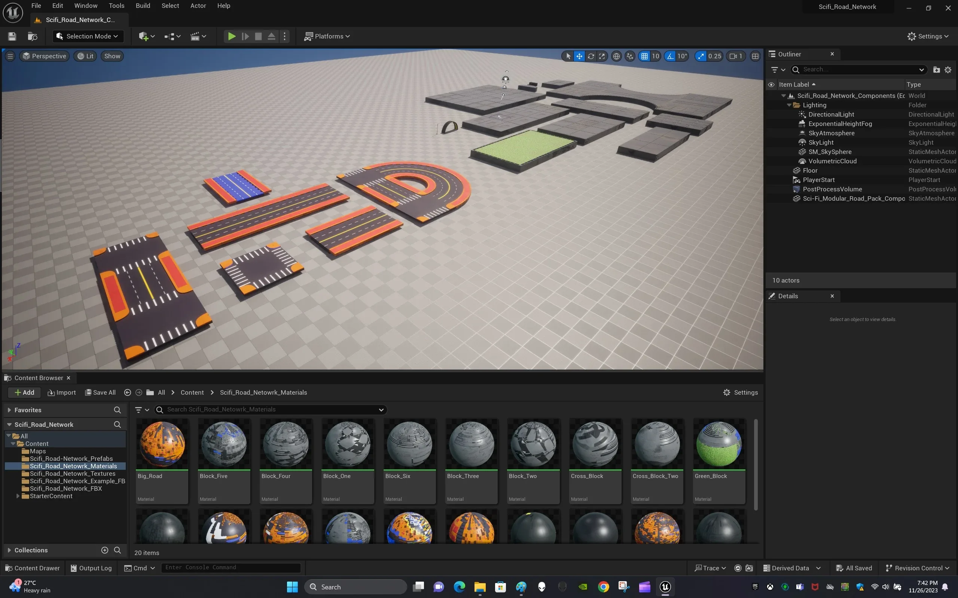Toggle the Perspective viewport mode
The image size is (958, 598).
click(45, 56)
